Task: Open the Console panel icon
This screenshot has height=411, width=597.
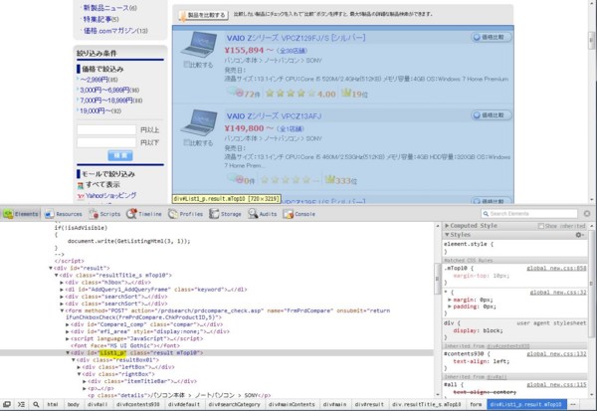Action: point(289,214)
